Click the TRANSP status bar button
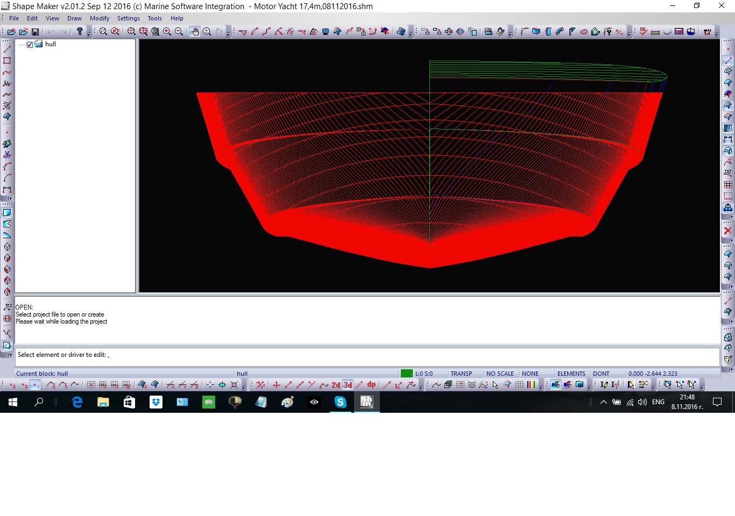 coord(461,374)
